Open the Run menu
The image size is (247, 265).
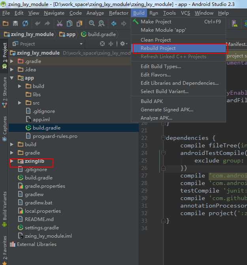[x=154, y=13]
